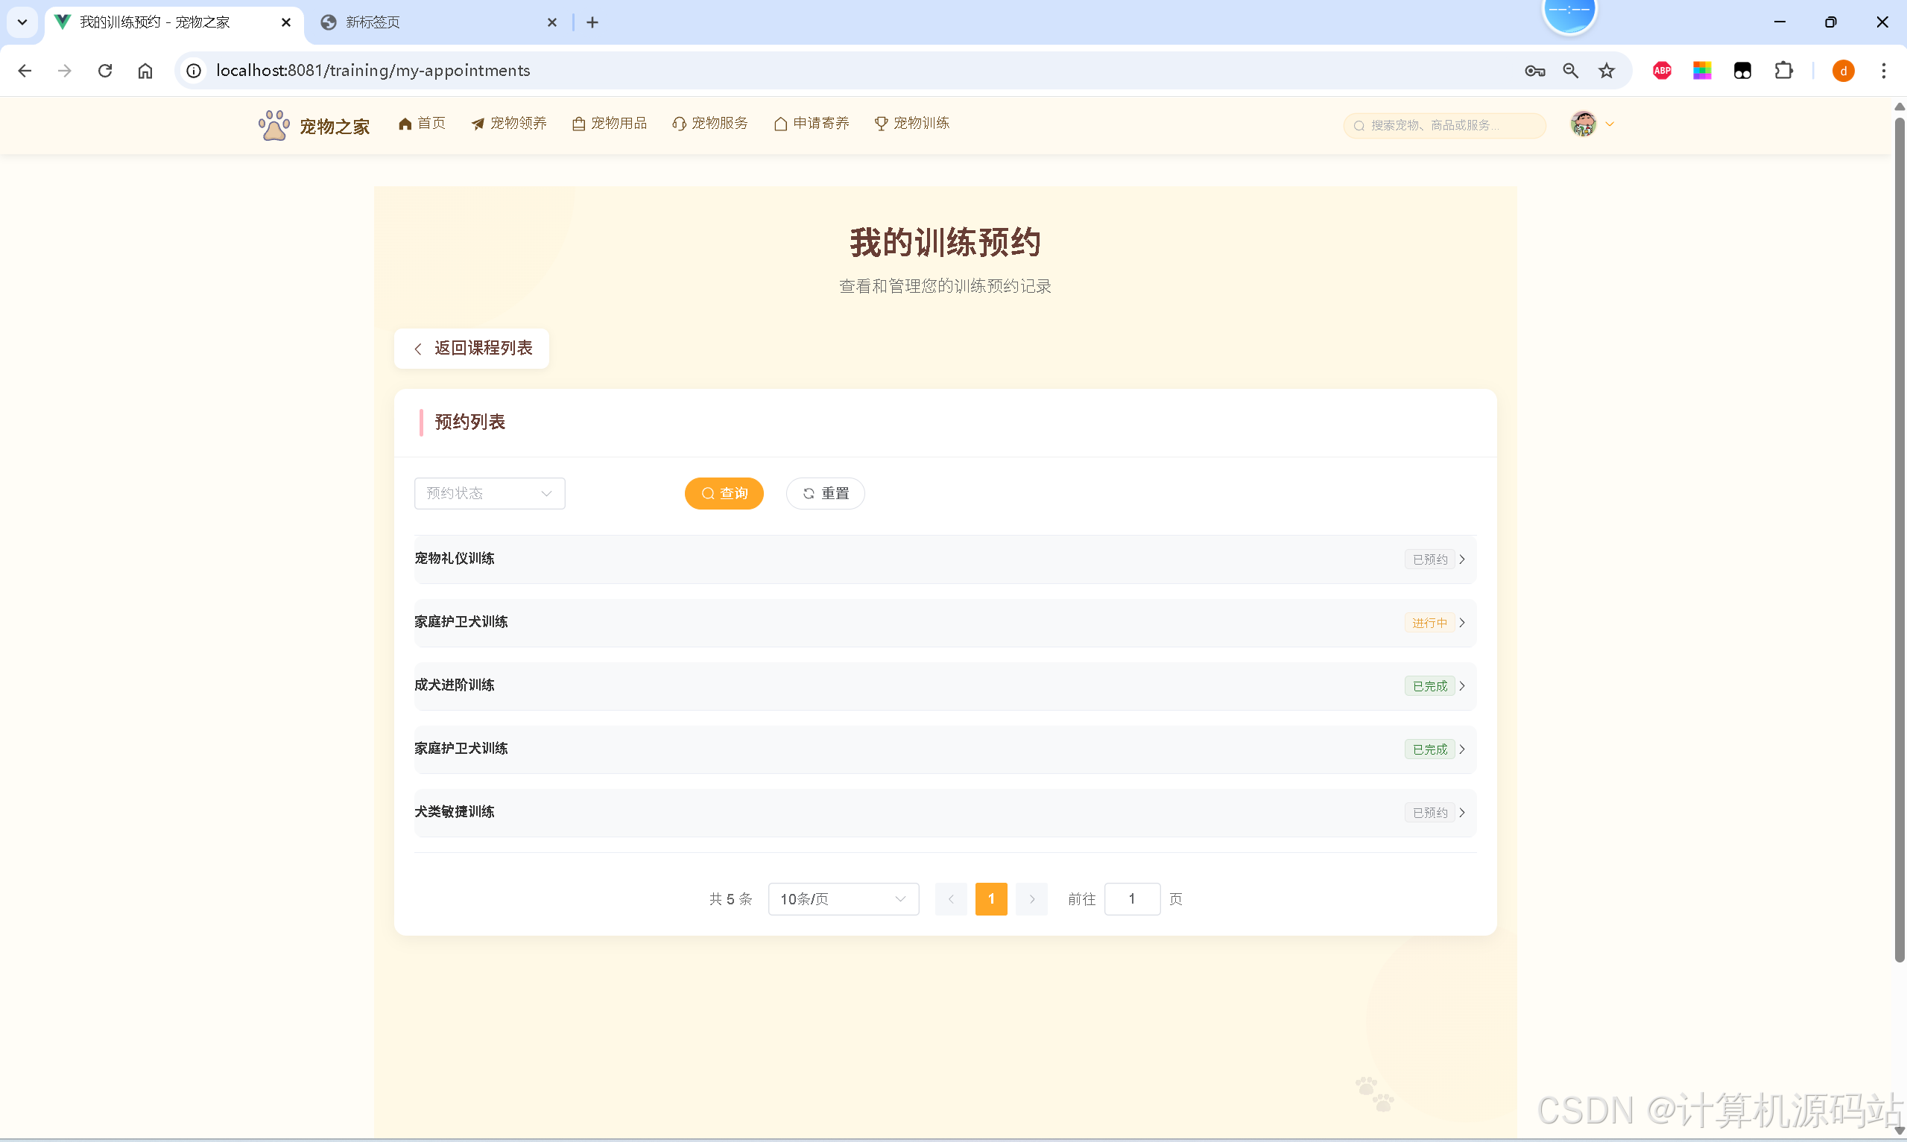Open the 宠物用品 nav item
The image size is (1907, 1142).
(610, 123)
